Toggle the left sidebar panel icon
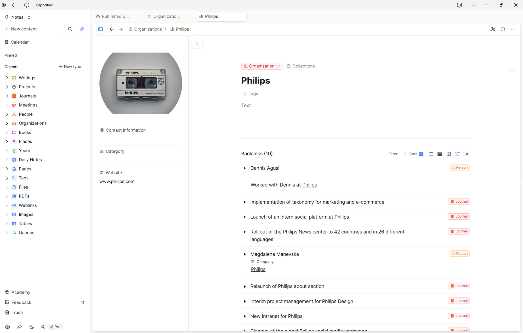Viewport: 523px width, 333px height. tap(100, 29)
